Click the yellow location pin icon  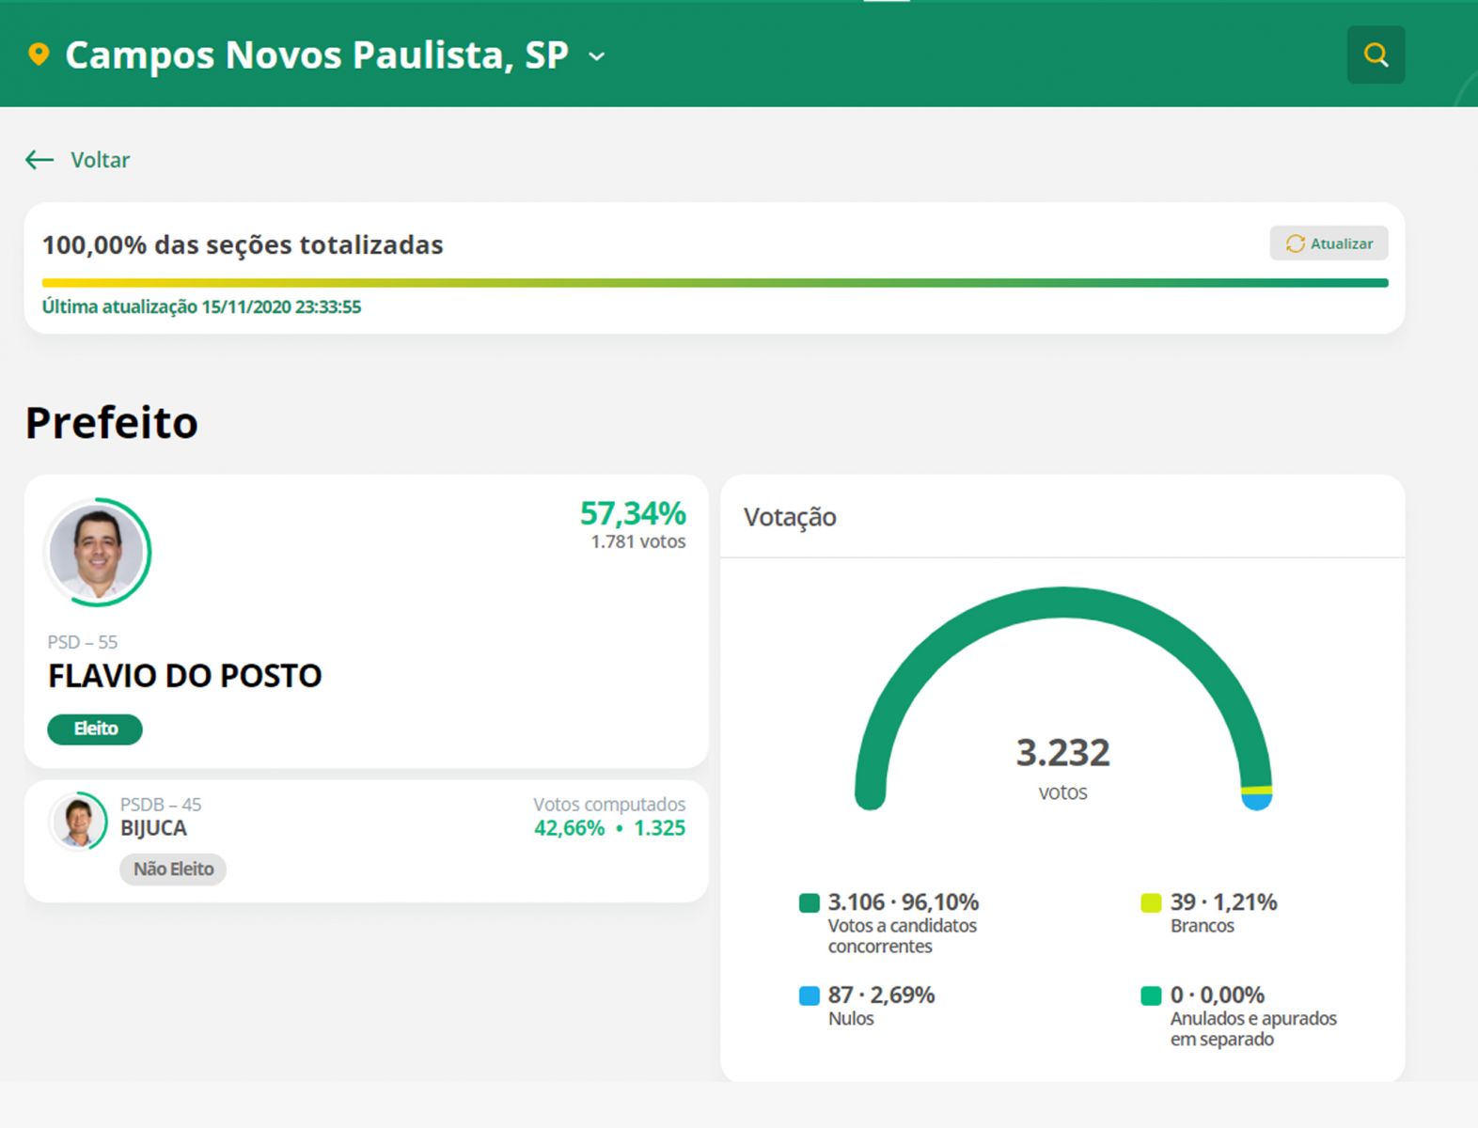[x=39, y=55]
